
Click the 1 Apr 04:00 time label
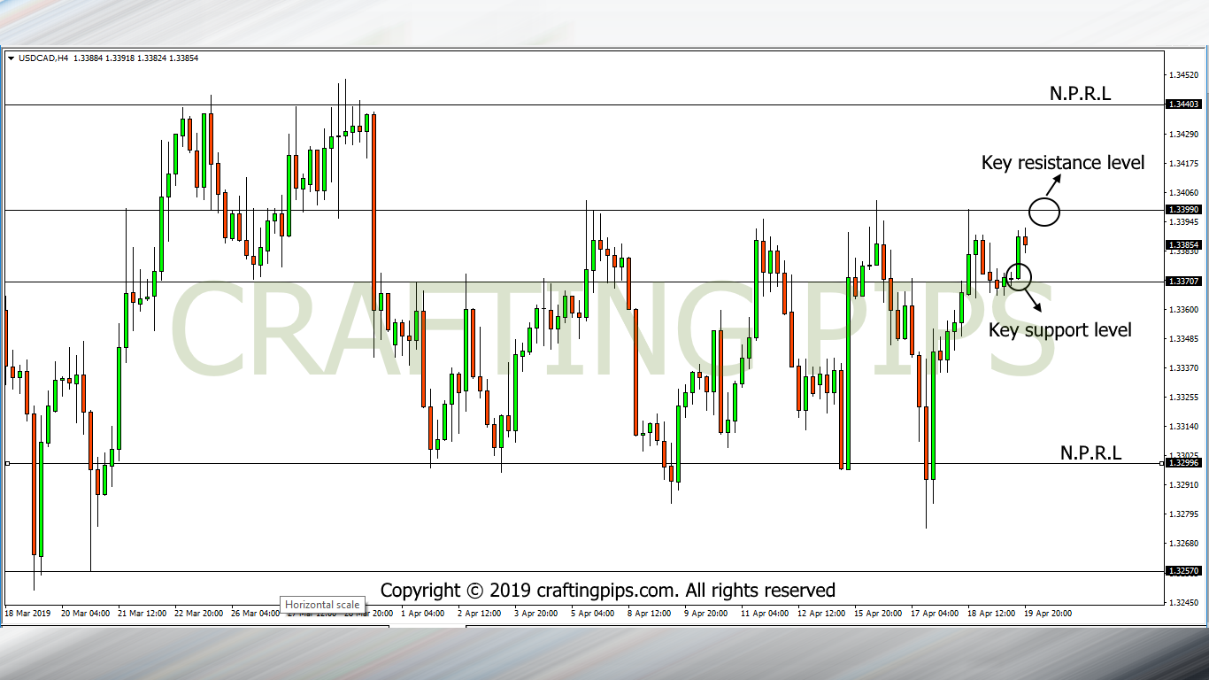422,613
